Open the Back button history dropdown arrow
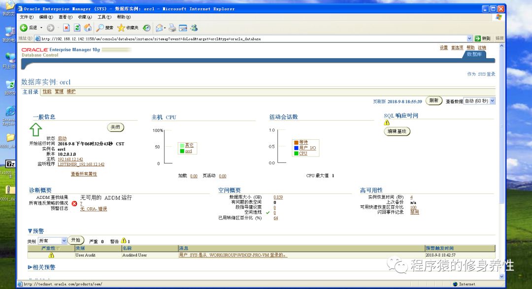The height and width of the screenshot is (289, 532). tap(41, 28)
